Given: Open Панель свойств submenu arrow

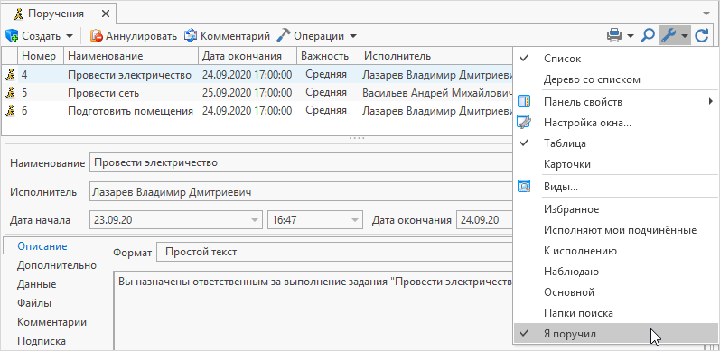Looking at the screenshot, I should pyautogui.click(x=711, y=101).
